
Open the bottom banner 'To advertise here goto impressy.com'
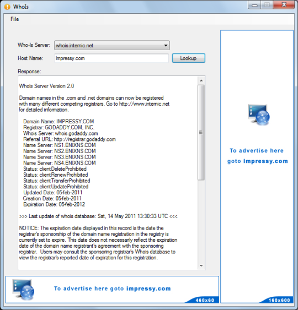[113, 289]
